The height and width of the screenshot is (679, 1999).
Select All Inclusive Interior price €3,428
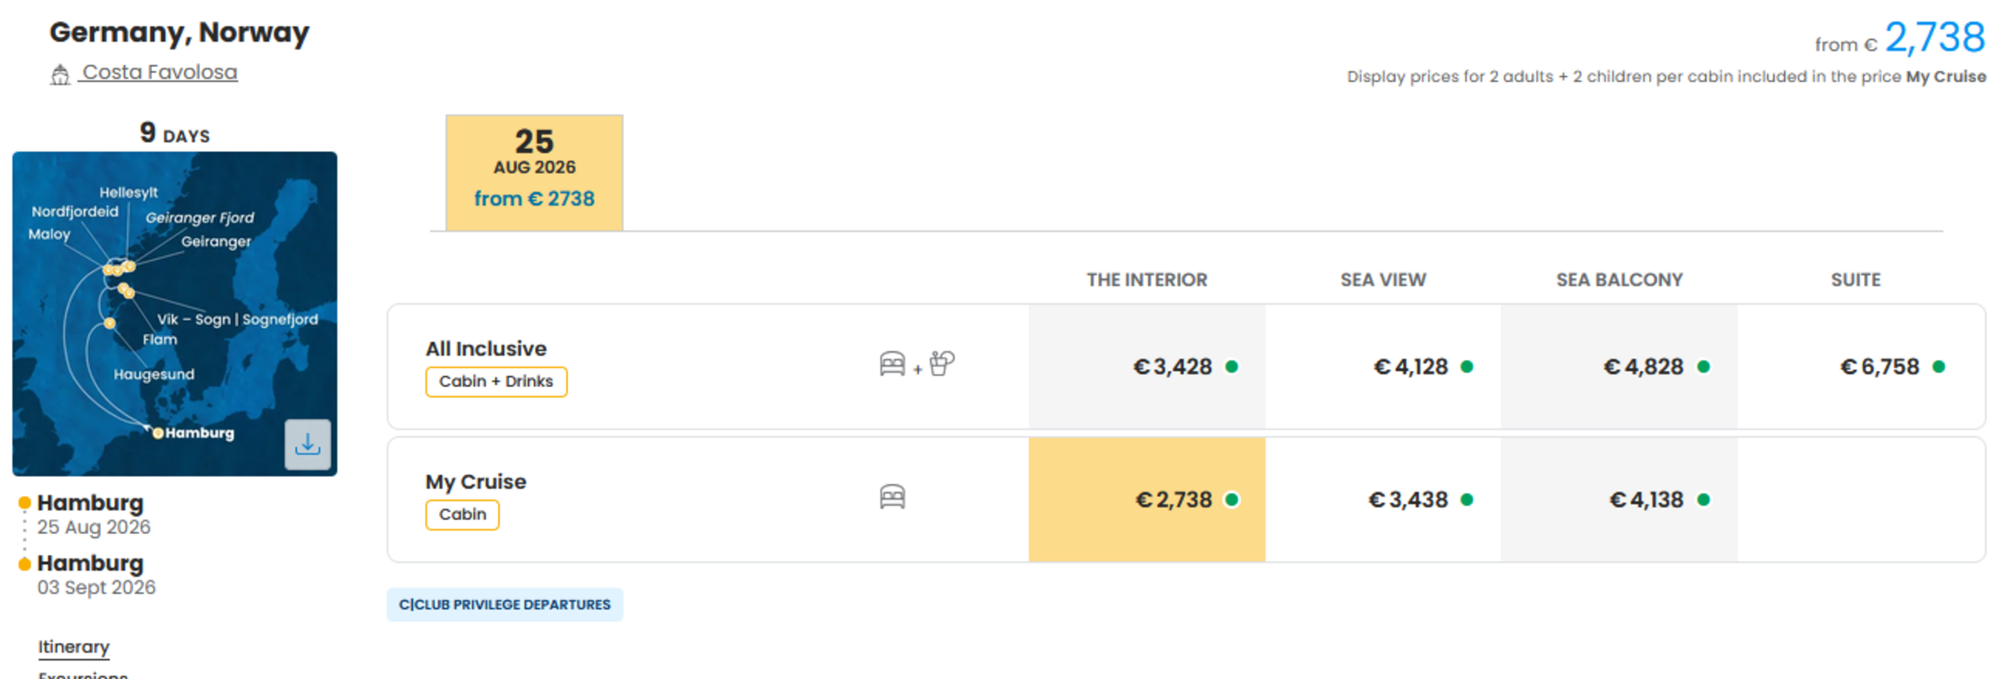[1146, 367]
